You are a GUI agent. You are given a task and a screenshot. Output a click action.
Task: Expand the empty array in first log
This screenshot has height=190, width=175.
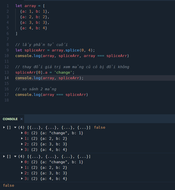(4, 127)
